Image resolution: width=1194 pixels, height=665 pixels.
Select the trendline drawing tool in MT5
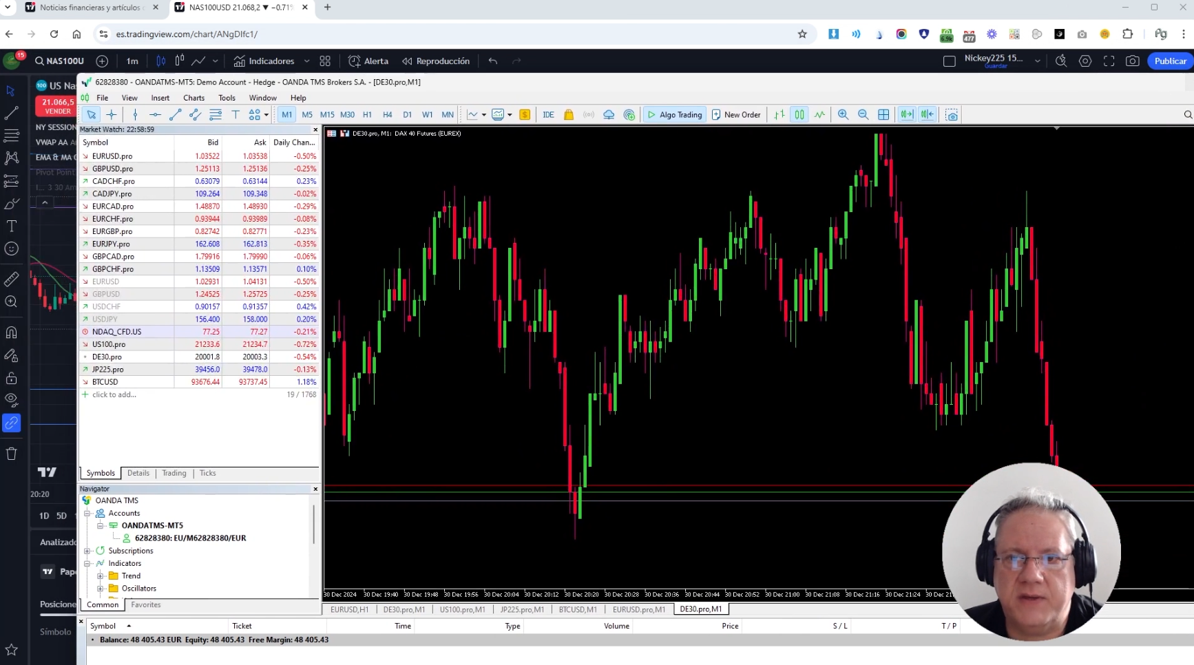pos(175,115)
